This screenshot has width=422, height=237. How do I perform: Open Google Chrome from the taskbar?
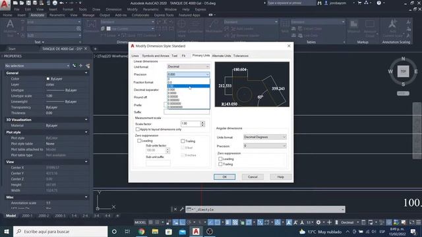coord(141,231)
